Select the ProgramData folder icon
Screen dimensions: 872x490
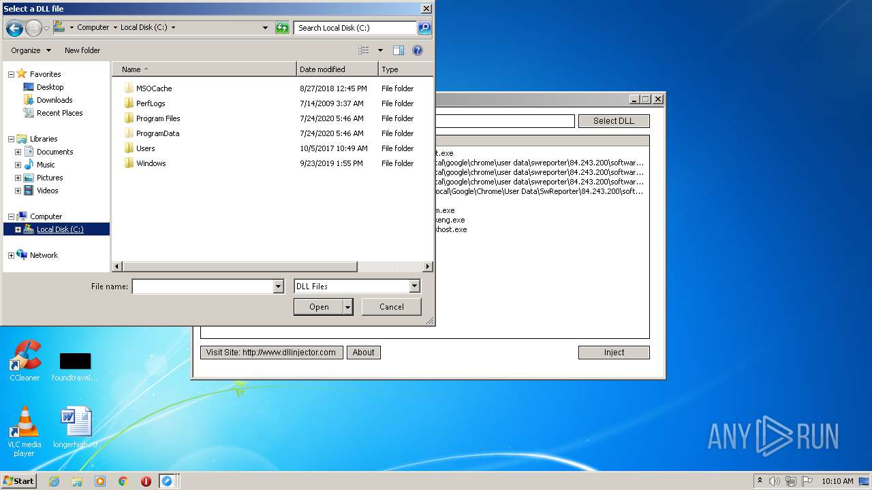129,133
